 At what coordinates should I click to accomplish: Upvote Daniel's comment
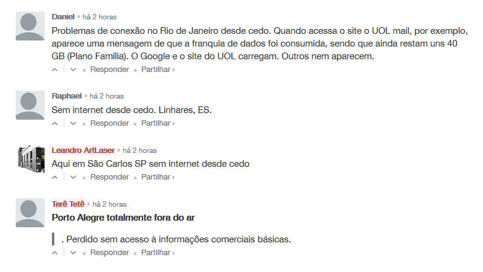tap(56, 70)
